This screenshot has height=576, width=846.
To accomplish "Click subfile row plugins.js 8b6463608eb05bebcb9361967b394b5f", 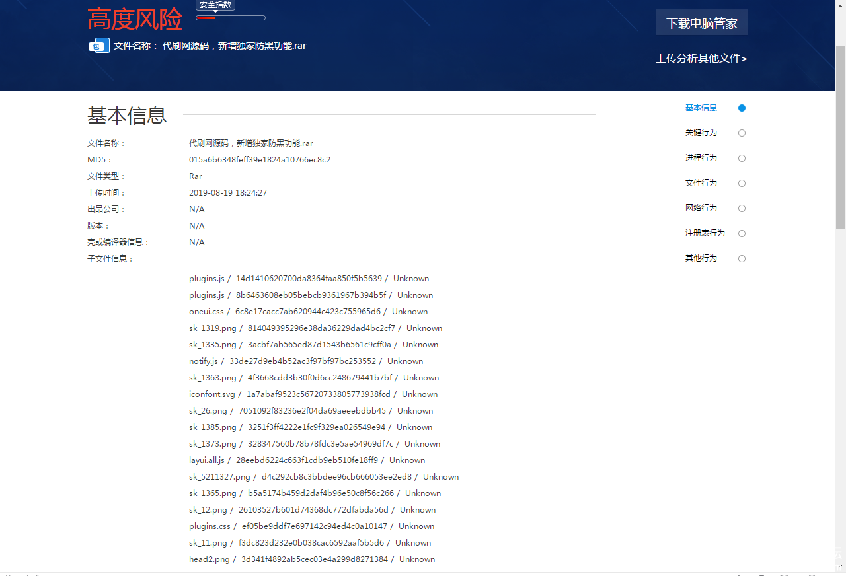I will point(311,295).
